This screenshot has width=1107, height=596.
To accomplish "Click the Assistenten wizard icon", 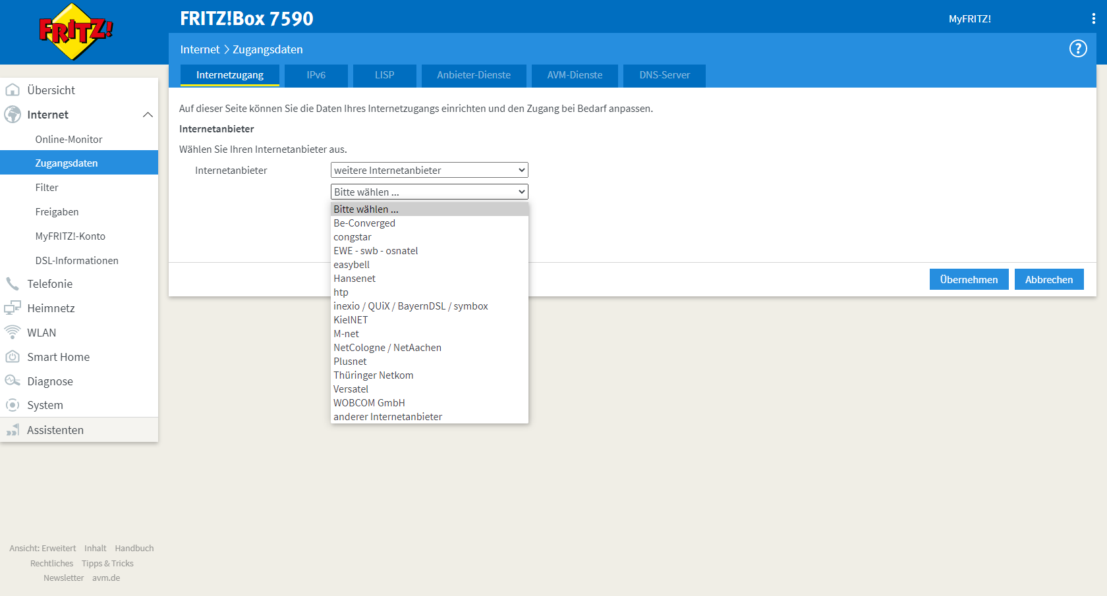I will pyautogui.click(x=13, y=430).
